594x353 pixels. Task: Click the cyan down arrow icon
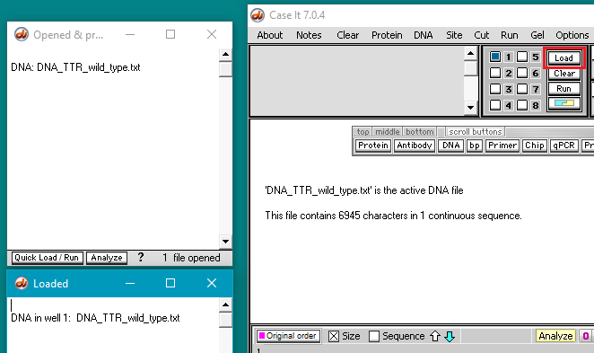450,336
